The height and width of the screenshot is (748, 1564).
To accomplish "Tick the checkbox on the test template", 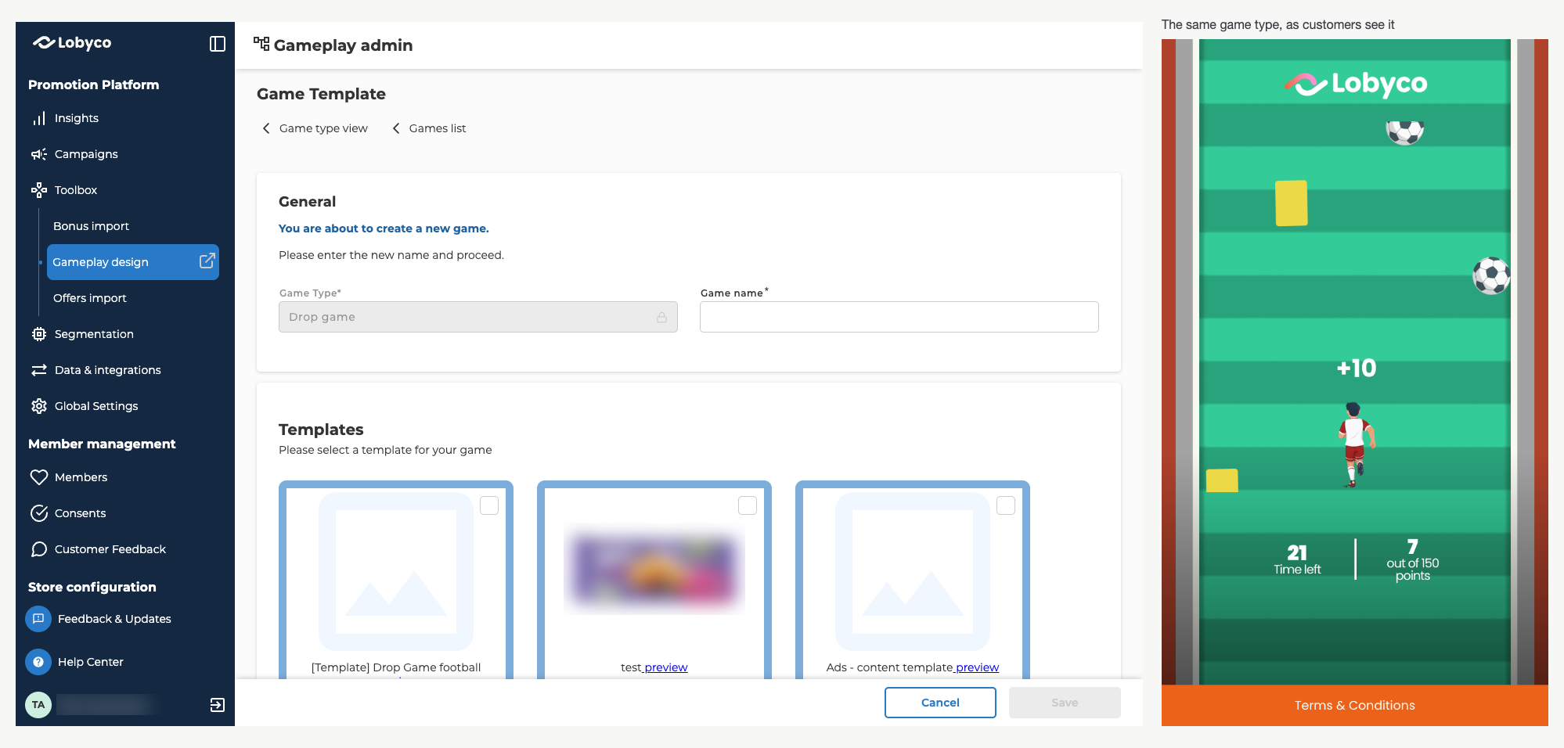I will click(748, 506).
